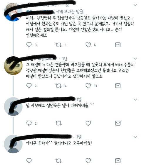
Task: Like the '님 사랑해요' tweet
Action: coord(88,123)
